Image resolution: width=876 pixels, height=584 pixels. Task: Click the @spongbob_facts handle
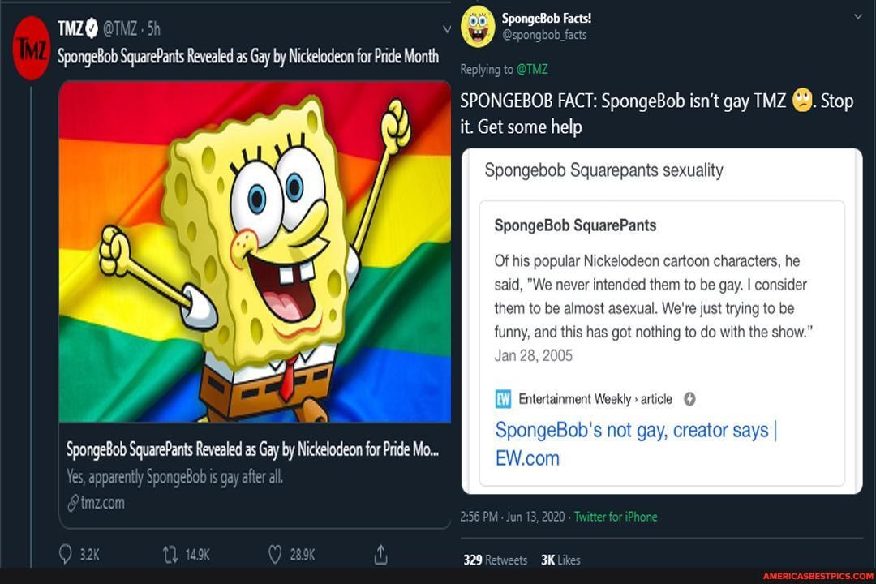544,35
